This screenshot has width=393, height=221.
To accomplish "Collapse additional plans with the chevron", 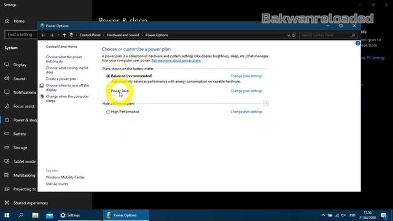I will [x=266, y=104].
